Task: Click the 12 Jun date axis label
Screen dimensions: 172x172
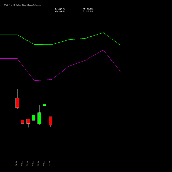Action: tap(28, 164)
